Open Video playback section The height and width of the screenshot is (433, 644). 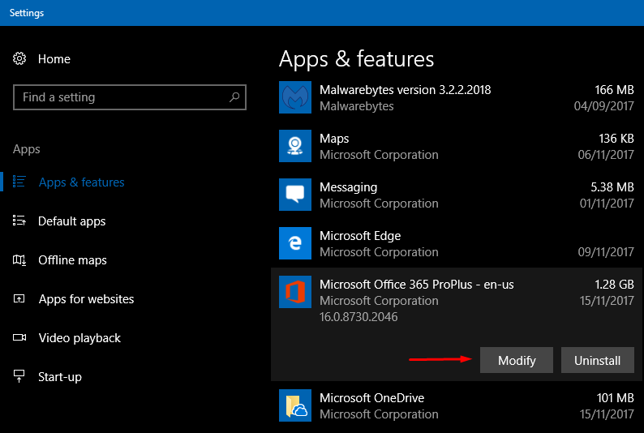tap(79, 338)
